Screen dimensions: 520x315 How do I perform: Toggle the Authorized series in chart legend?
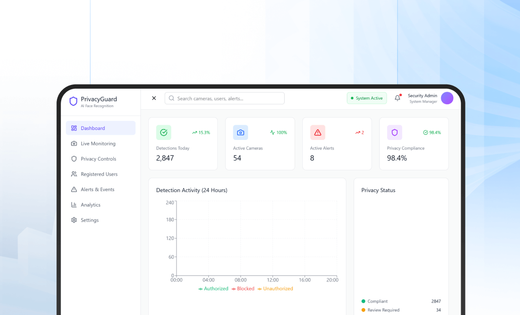[x=214, y=288]
